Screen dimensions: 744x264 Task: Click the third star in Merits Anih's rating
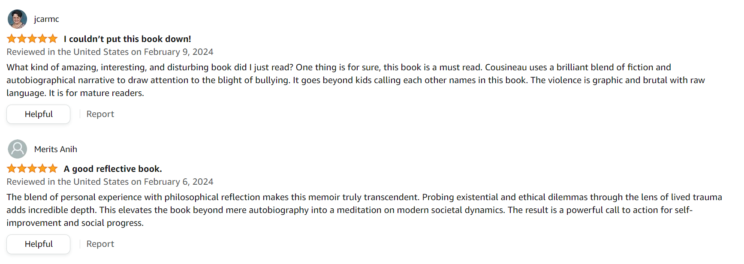(32, 168)
